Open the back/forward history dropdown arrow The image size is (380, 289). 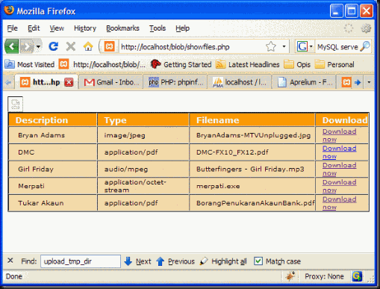pyautogui.click(x=38, y=46)
